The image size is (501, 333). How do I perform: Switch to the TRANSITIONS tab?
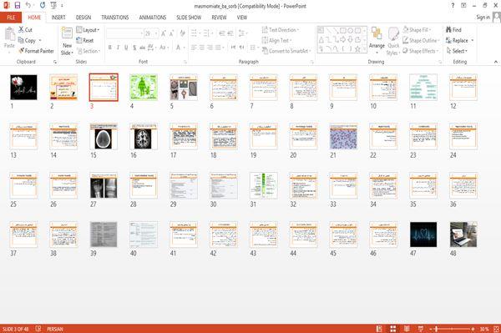click(115, 18)
